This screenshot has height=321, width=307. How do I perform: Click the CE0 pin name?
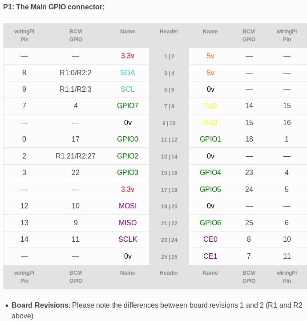coord(210,239)
